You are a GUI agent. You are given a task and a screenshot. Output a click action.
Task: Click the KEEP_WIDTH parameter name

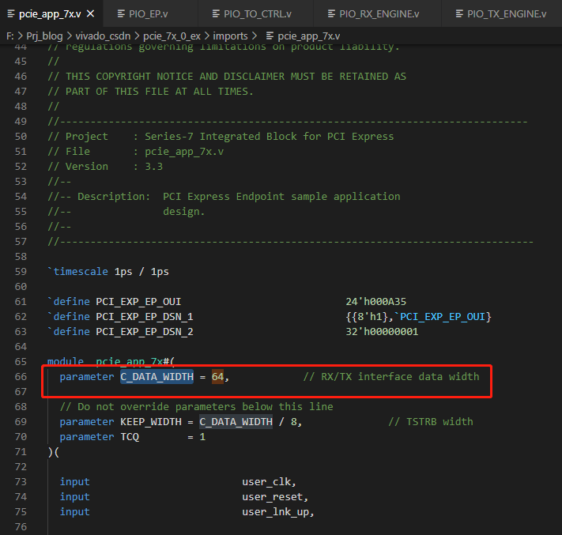tap(151, 422)
